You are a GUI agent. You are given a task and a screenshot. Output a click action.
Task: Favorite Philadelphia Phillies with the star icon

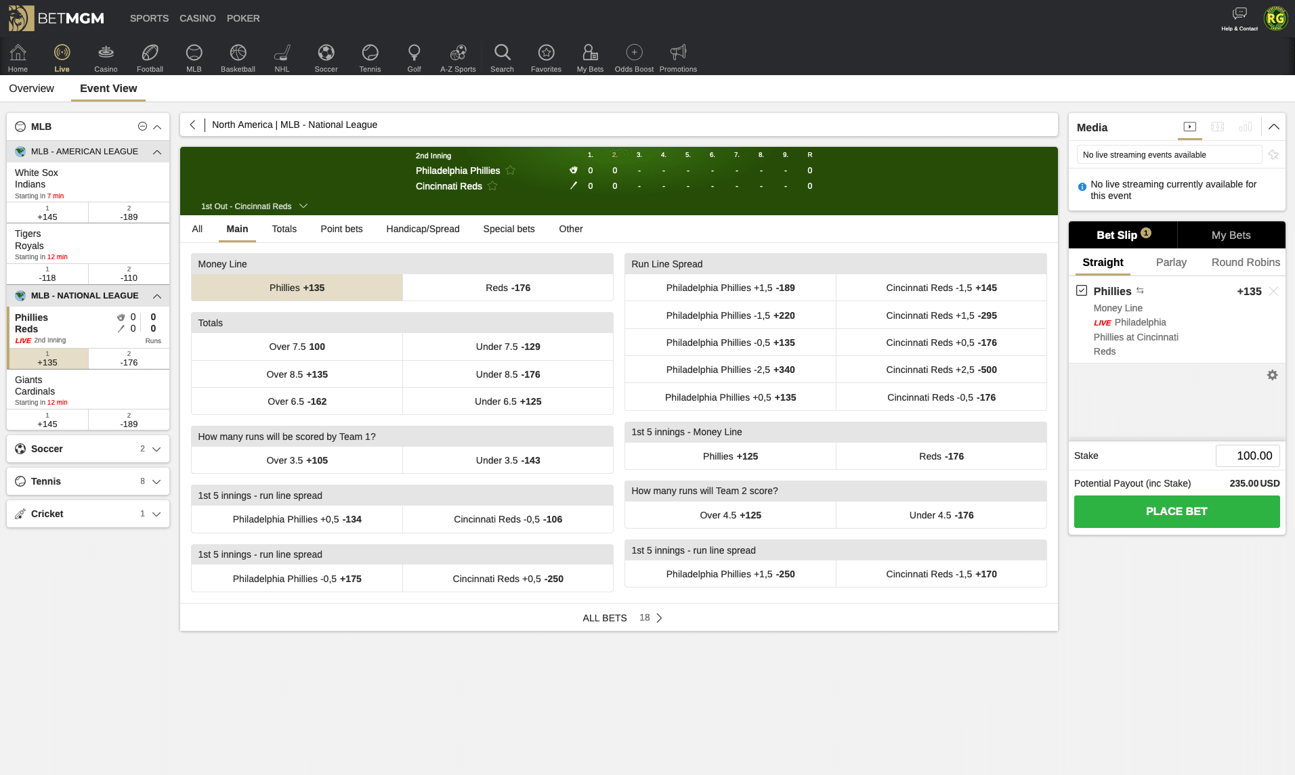coord(511,171)
